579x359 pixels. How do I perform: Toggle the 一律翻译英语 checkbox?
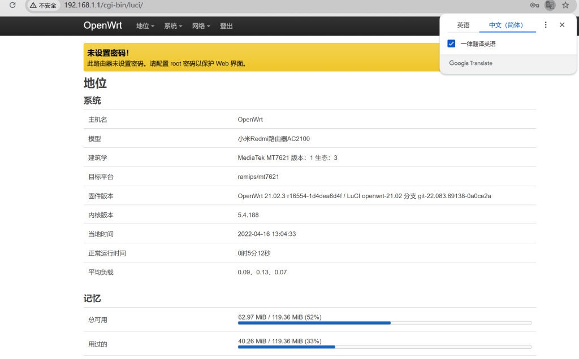pos(451,43)
